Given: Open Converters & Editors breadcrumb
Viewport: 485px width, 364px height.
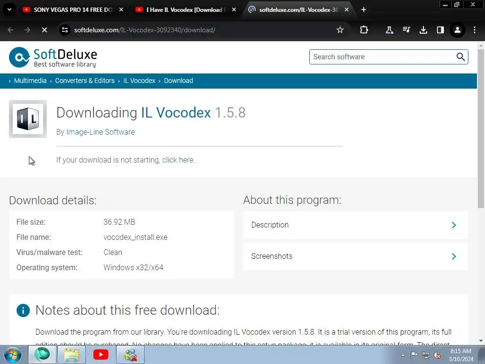Looking at the screenshot, I should point(85,81).
